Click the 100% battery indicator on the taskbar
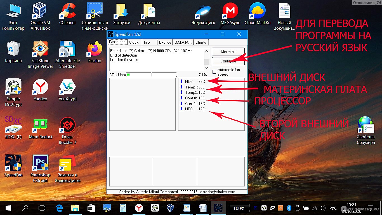This screenshot has height=215, width=382. 239,208
